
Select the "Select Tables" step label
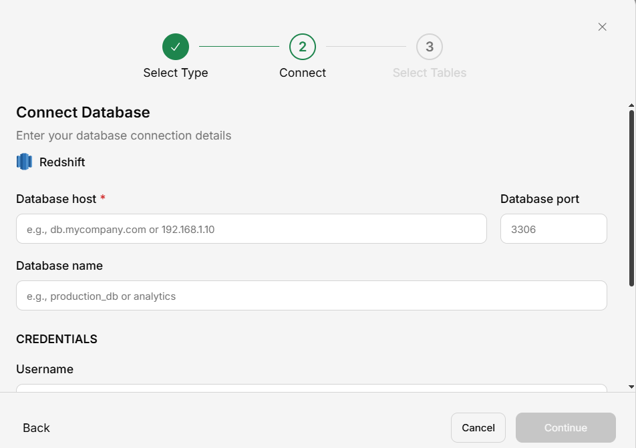430,73
